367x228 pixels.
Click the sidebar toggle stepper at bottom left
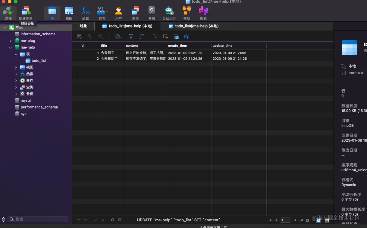click(x=3, y=219)
